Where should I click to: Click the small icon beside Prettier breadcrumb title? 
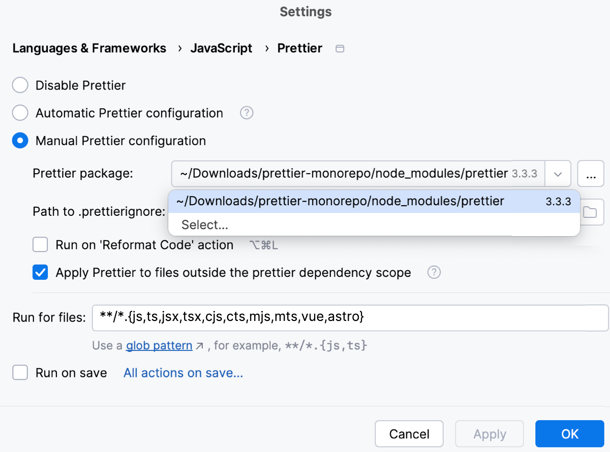tap(340, 48)
